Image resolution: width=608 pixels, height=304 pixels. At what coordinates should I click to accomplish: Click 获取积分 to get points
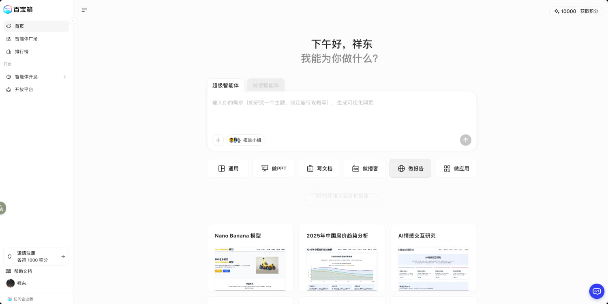589,11
